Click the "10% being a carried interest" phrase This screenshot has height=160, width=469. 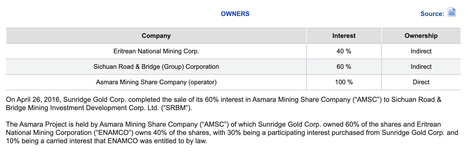(x=48, y=141)
